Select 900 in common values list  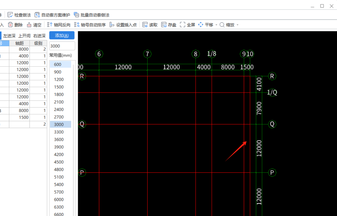61,72
